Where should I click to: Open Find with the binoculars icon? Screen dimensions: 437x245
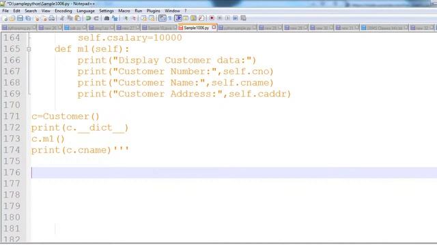click(x=107, y=18)
